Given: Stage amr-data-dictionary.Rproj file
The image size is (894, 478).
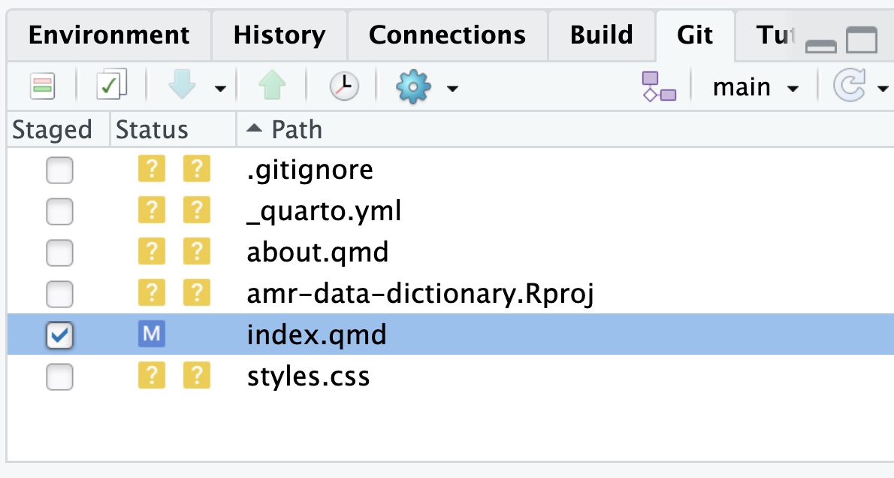Looking at the screenshot, I should 60,294.
